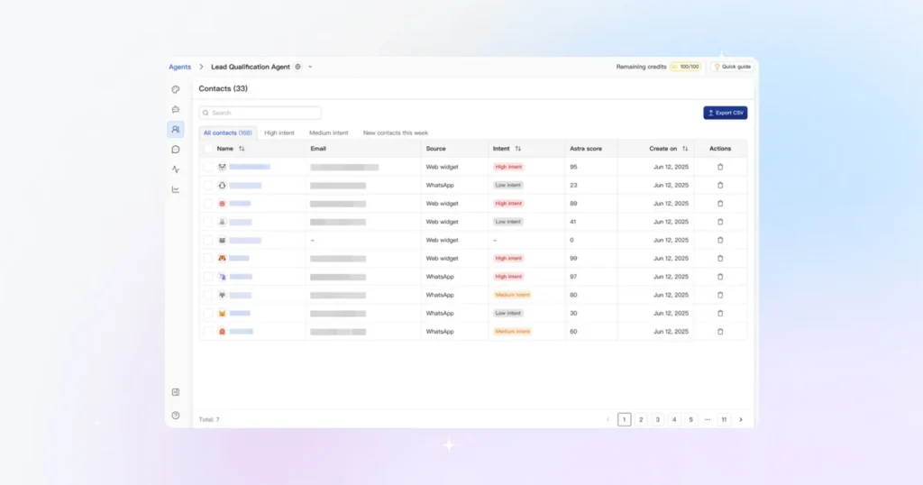This screenshot has height=485, width=923.
Task: Sort contacts using the Create on sort arrows
Action: pos(685,149)
